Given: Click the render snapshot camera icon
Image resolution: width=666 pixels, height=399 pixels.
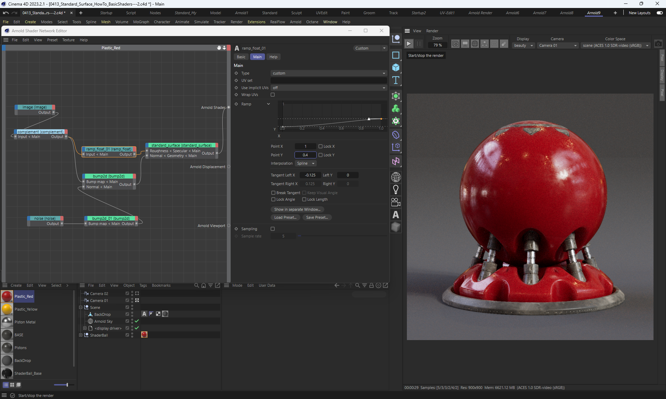Looking at the screenshot, I should coord(658,44).
